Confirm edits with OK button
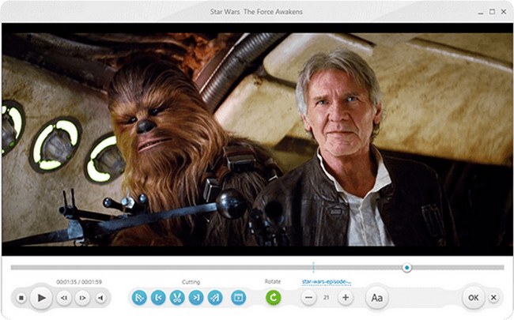514x320 pixels. (474, 298)
